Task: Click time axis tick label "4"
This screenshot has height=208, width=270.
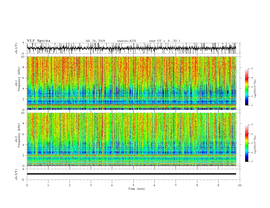Action: point(112,185)
